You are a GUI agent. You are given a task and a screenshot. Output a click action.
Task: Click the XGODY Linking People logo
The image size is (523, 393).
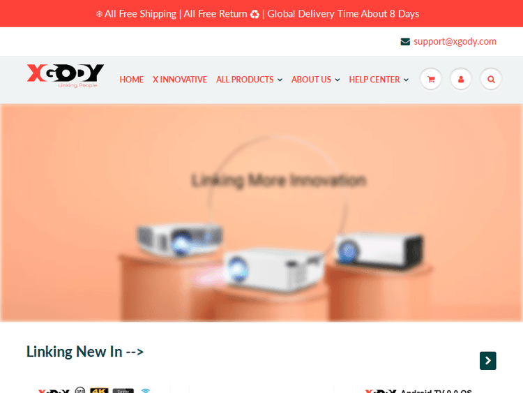[x=66, y=76]
